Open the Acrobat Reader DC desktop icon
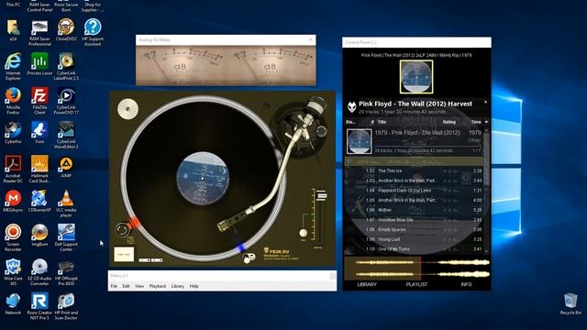 [13, 170]
